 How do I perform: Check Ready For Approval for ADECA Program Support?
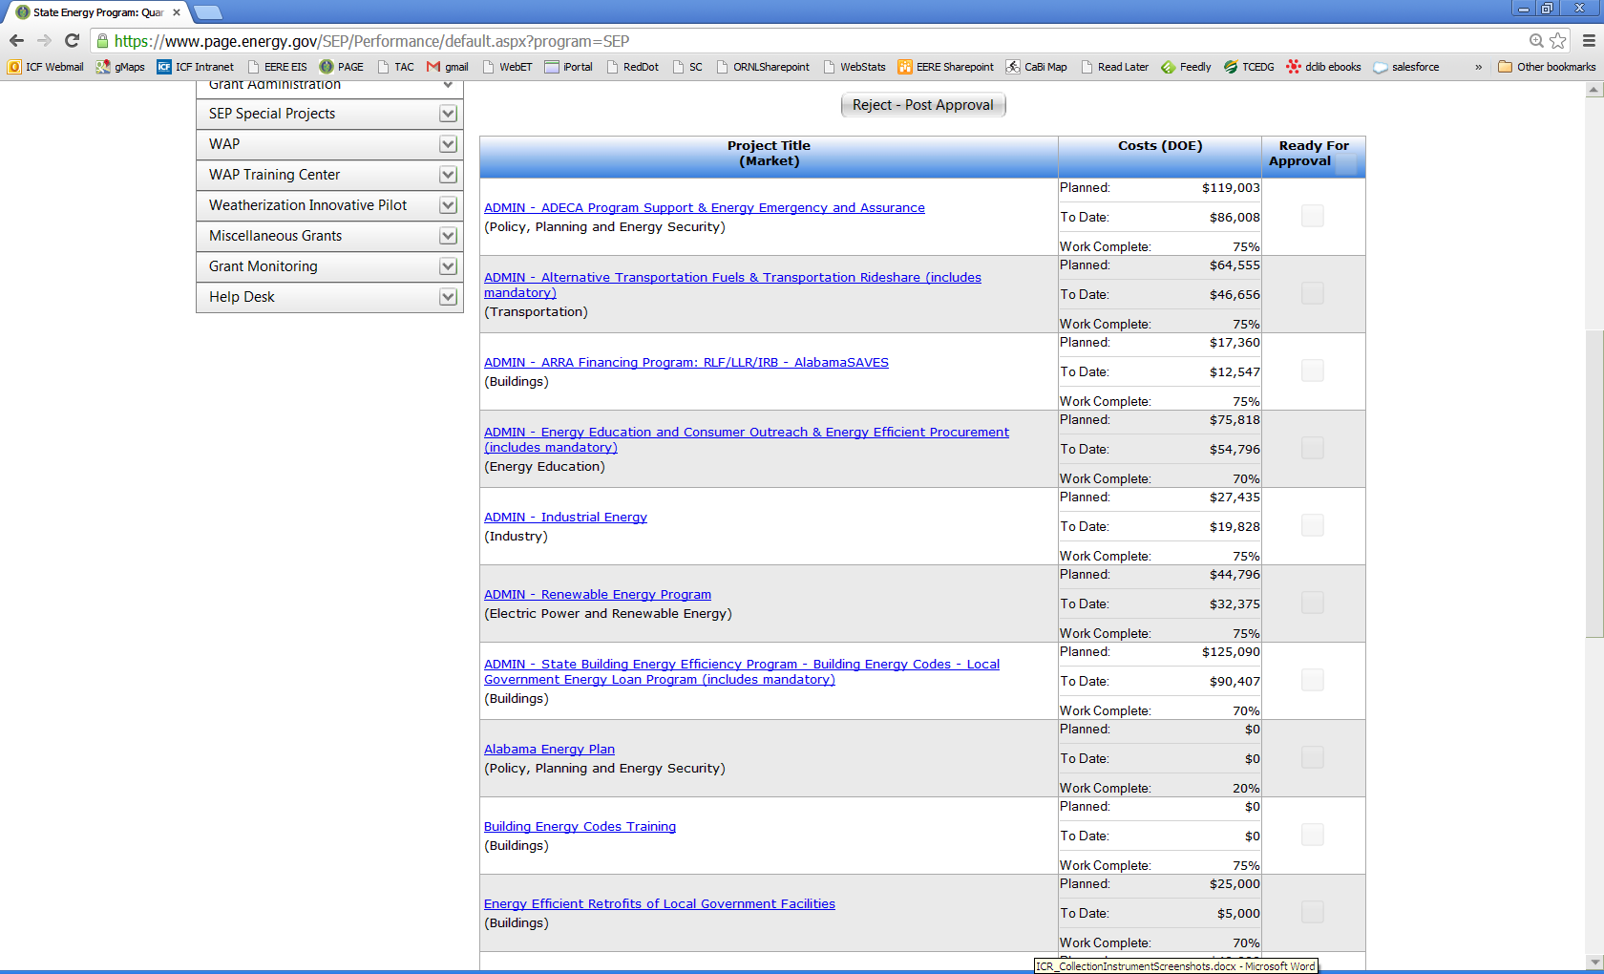1313,216
